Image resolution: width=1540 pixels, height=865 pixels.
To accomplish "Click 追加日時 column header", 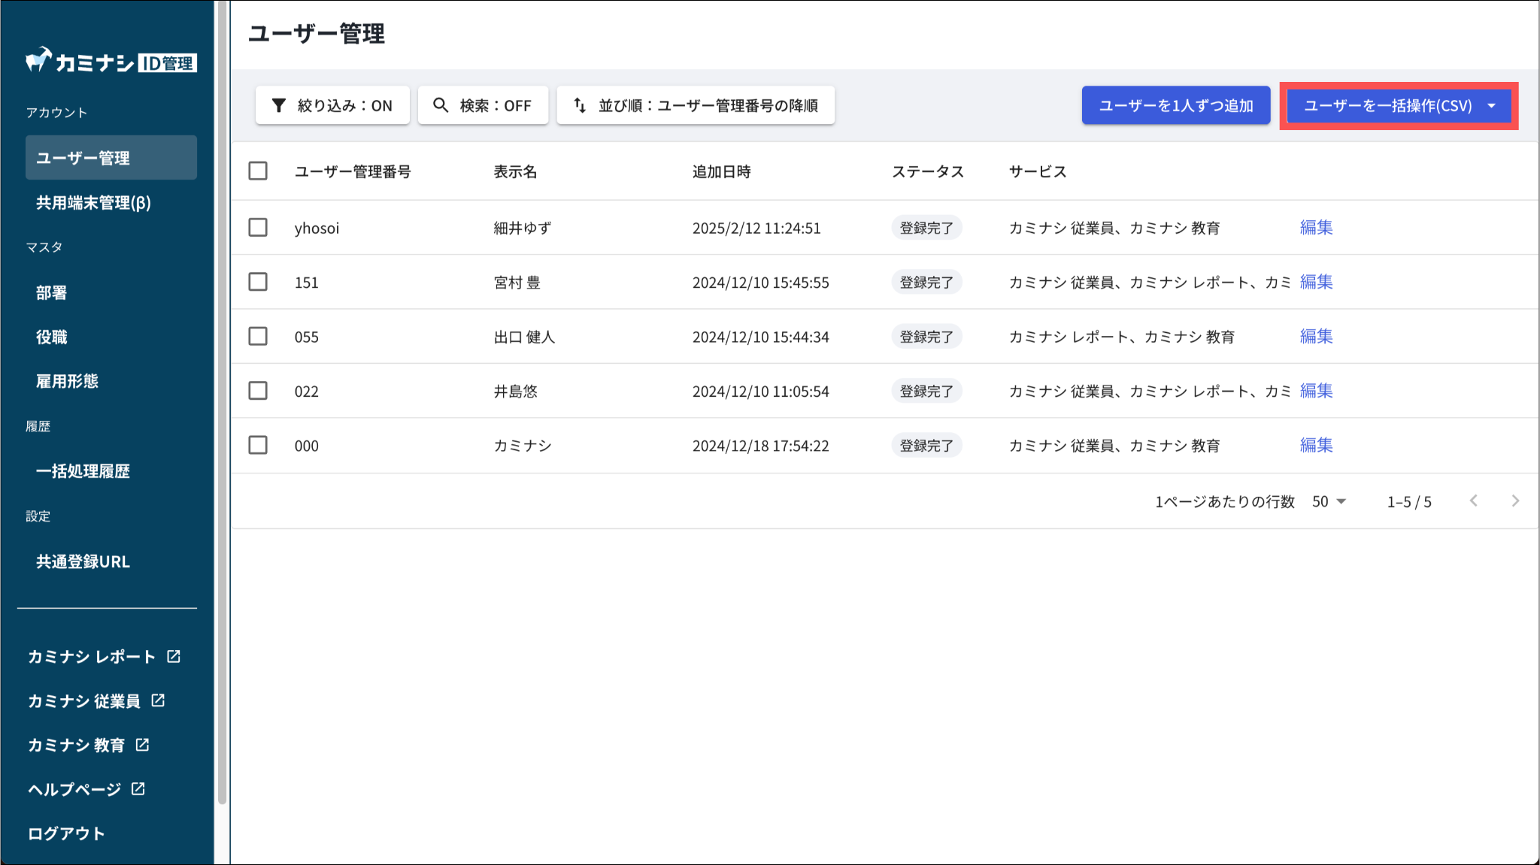I will pyautogui.click(x=721, y=171).
